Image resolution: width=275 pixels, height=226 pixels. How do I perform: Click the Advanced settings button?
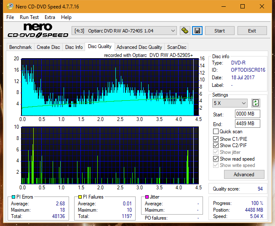click(244, 175)
